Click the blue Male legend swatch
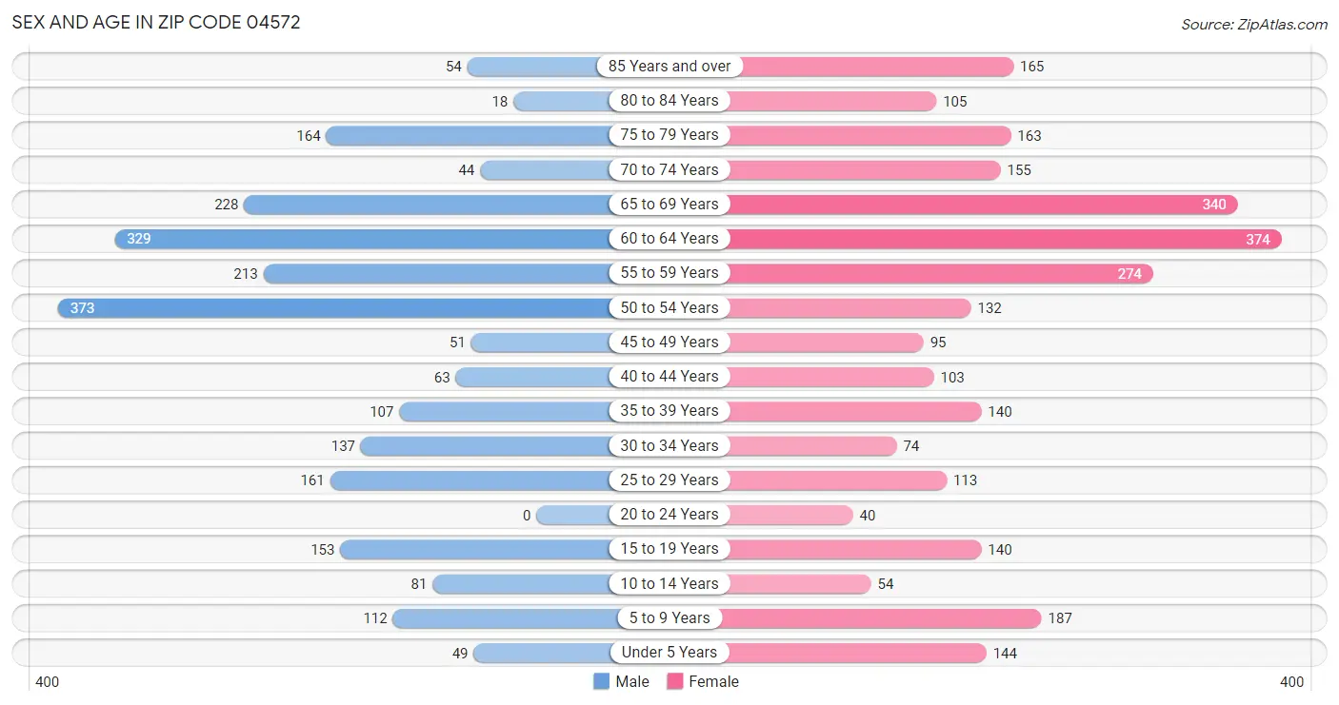This screenshot has height=705, width=1339. (601, 681)
